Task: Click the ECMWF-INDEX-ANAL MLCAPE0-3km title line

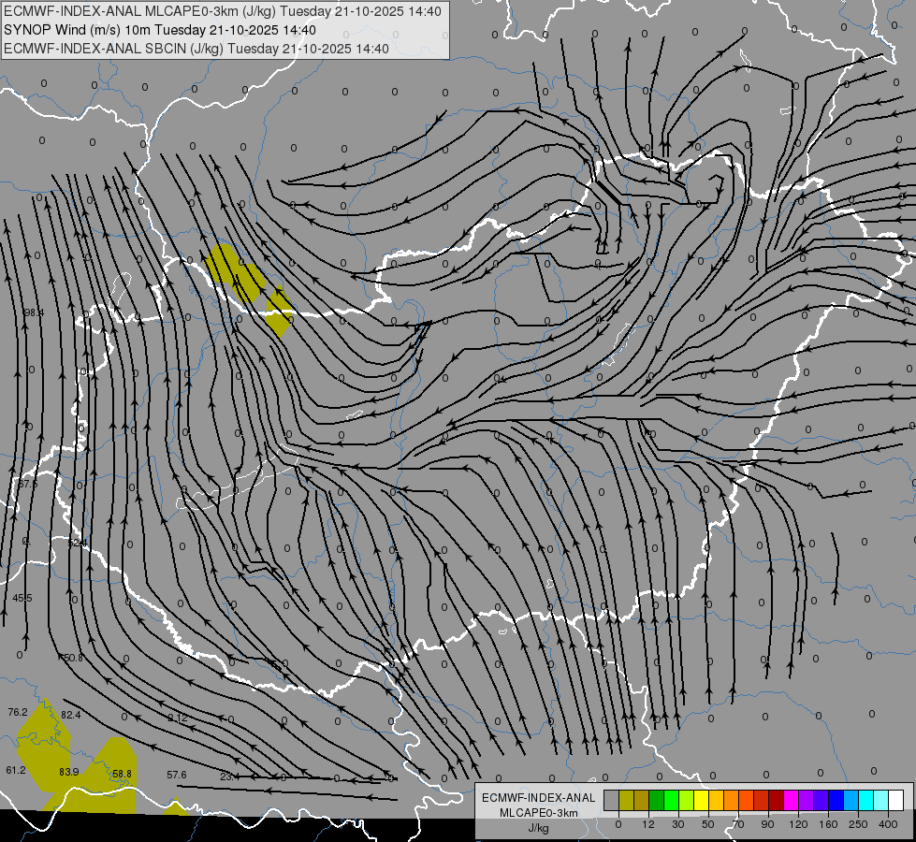Action: pos(223,11)
